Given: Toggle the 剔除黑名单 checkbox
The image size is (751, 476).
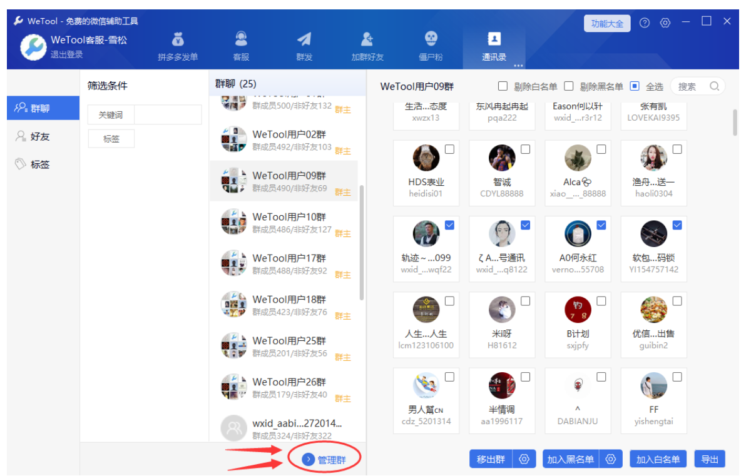Looking at the screenshot, I should 569,86.
